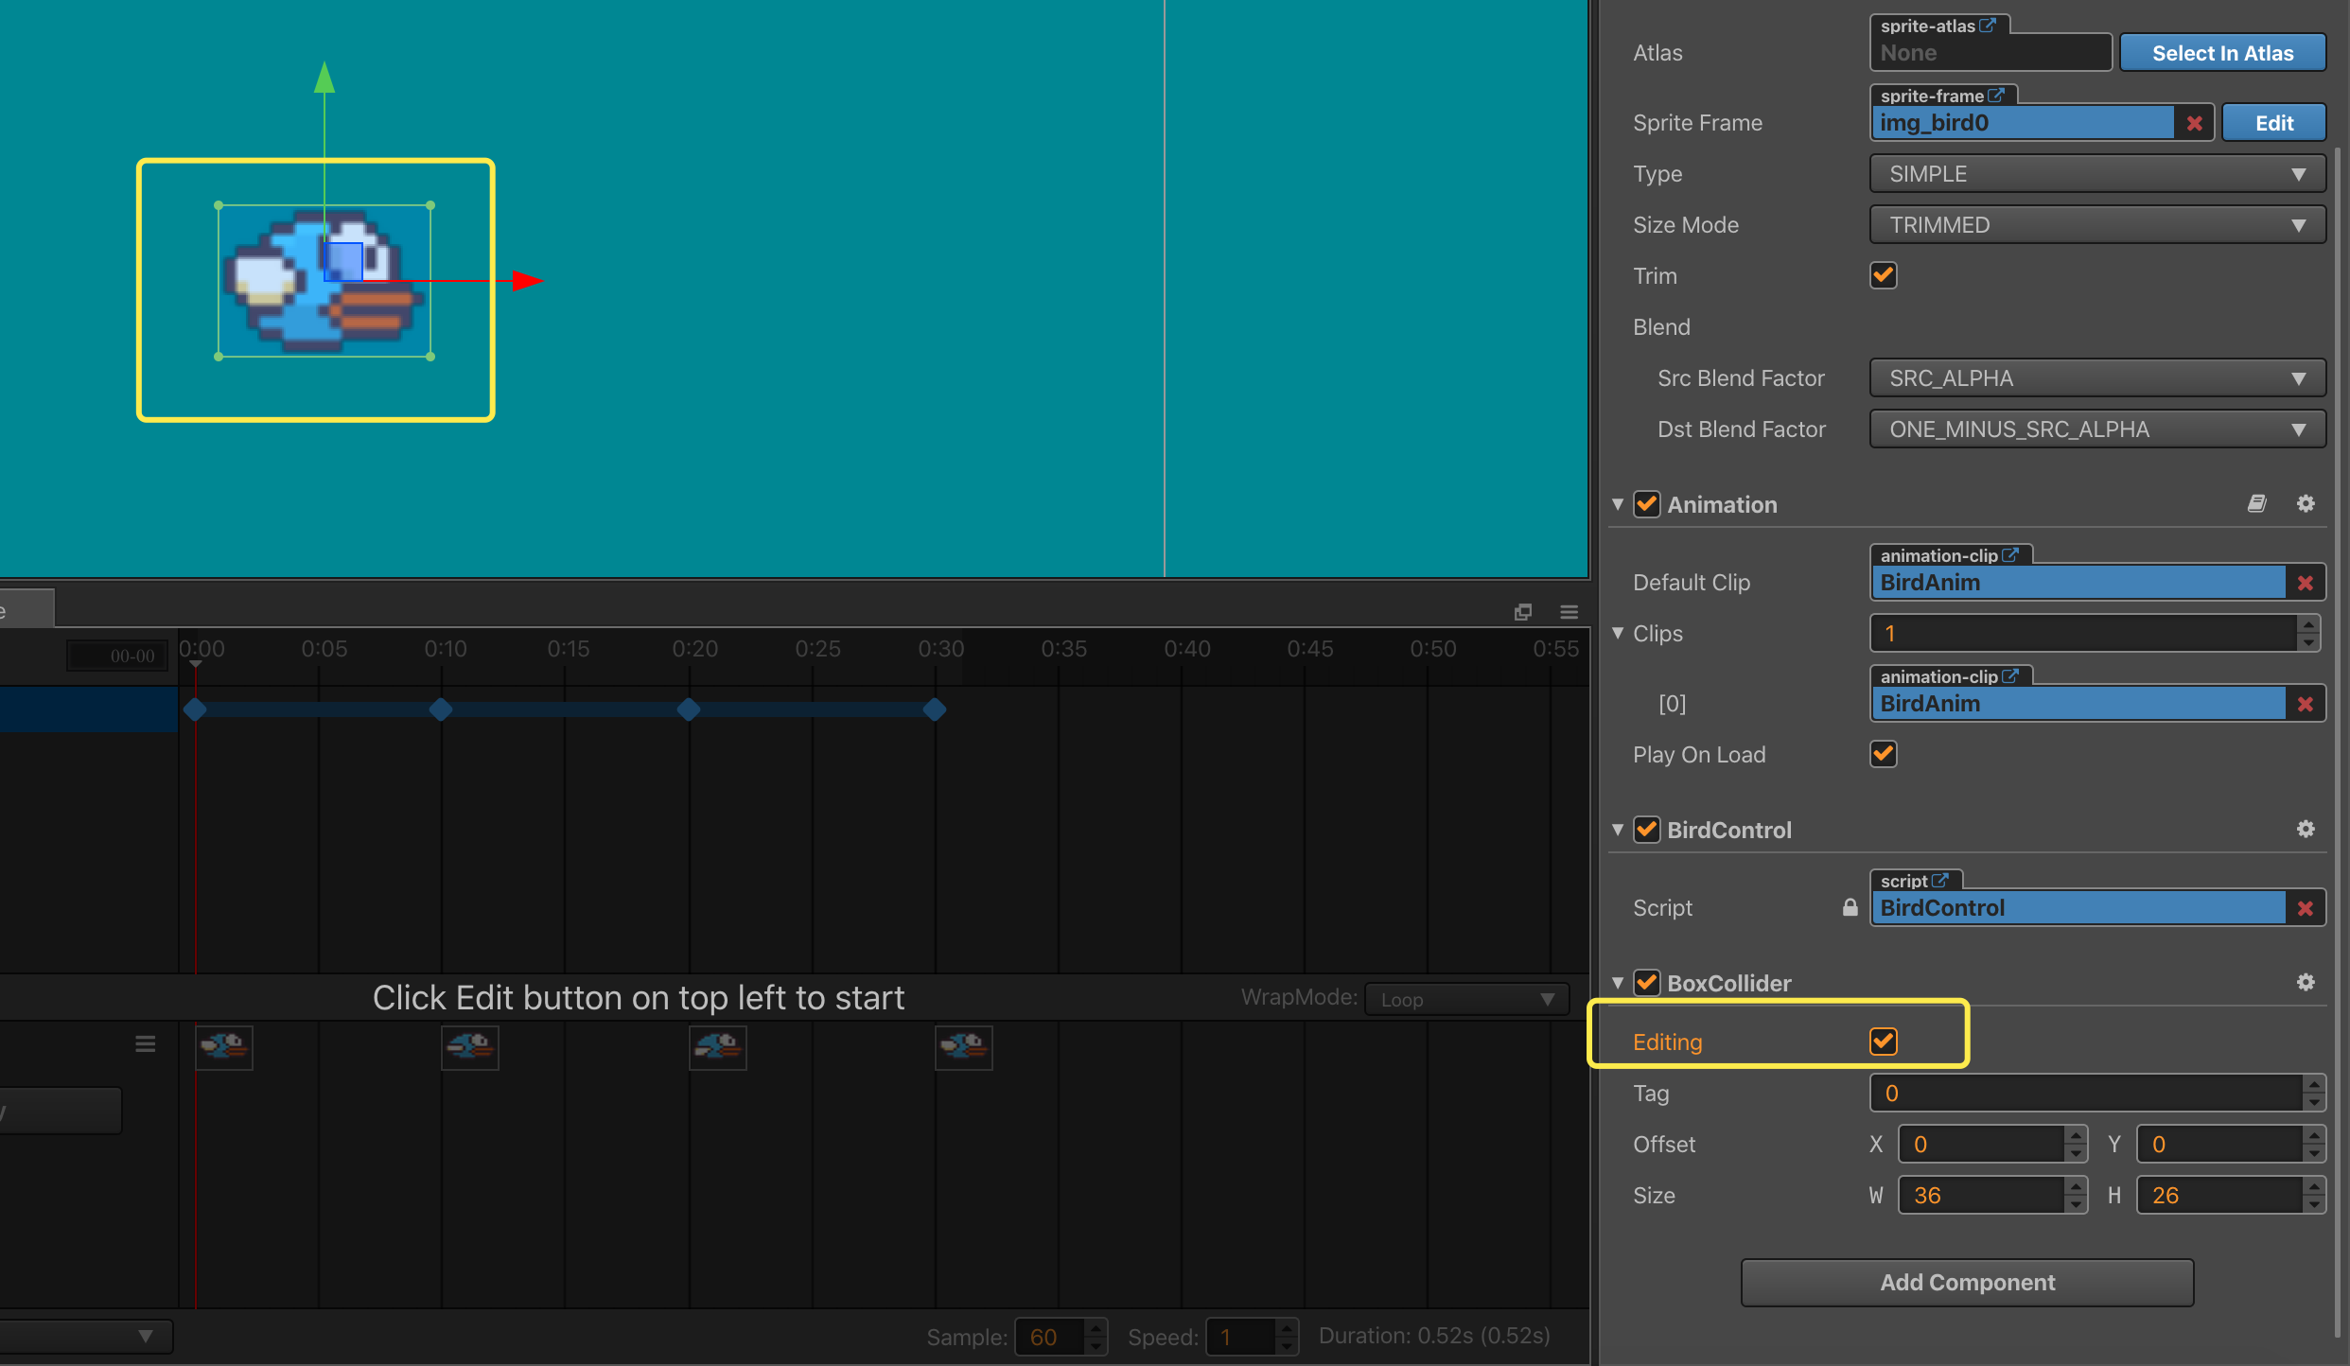This screenshot has height=1366, width=2350.
Task: Open BirdControl component settings gear
Action: click(2306, 830)
